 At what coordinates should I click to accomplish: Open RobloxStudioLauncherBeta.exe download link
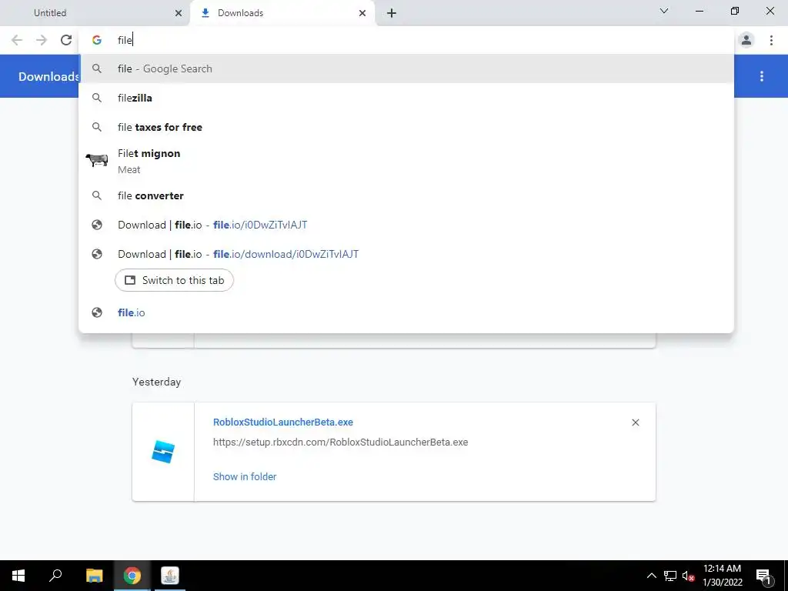[x=283, y=422]
